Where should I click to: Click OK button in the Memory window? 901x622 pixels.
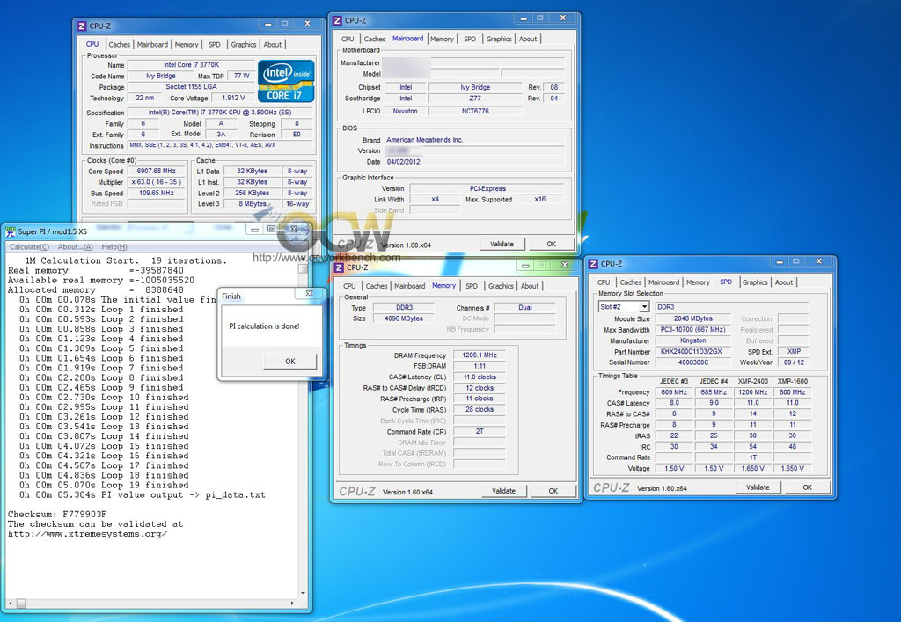point(553,491)
